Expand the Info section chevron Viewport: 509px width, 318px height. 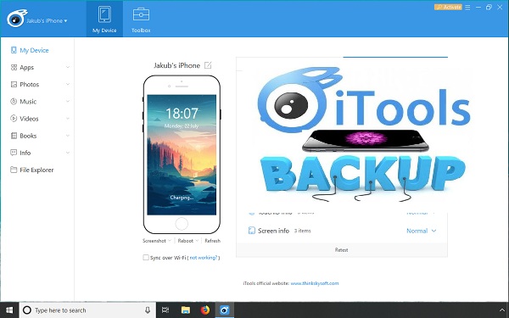(x=68, y=153)
